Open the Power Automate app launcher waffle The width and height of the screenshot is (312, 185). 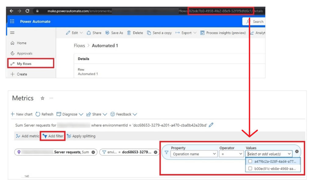pos(12,22)
